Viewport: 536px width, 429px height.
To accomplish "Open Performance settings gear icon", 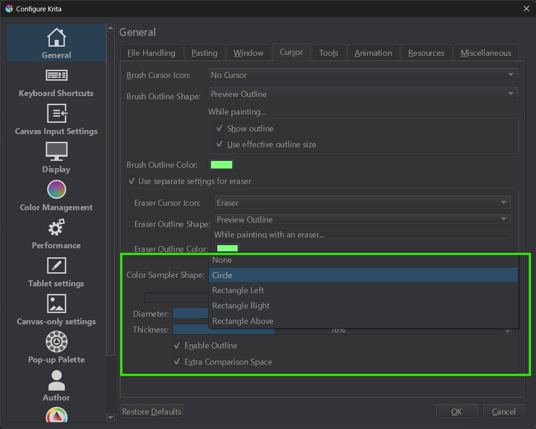I will pos(56,227).
